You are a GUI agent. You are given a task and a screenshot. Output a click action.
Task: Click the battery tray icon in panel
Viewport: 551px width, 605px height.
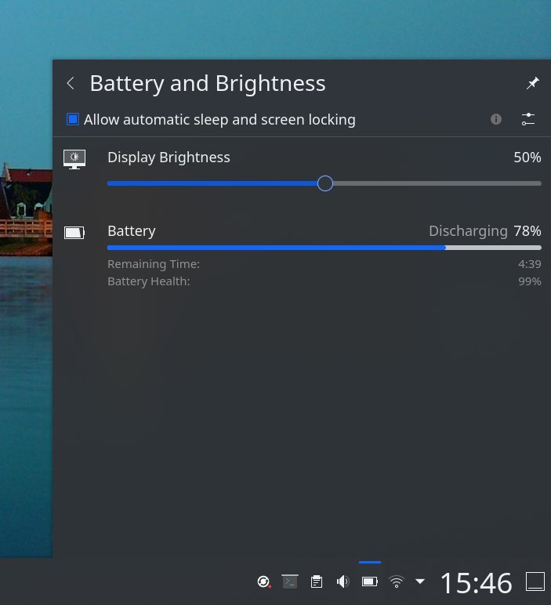pos(370,581)
